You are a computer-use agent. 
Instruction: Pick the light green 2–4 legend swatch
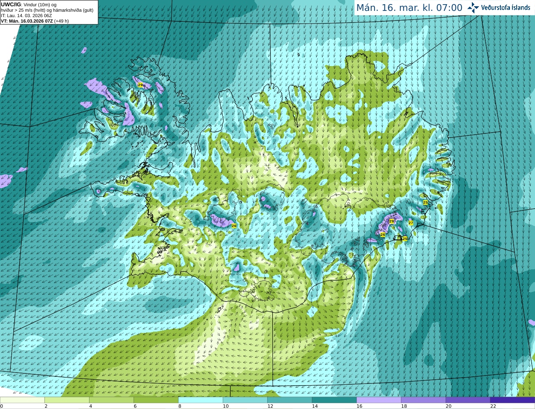(67, 400)
